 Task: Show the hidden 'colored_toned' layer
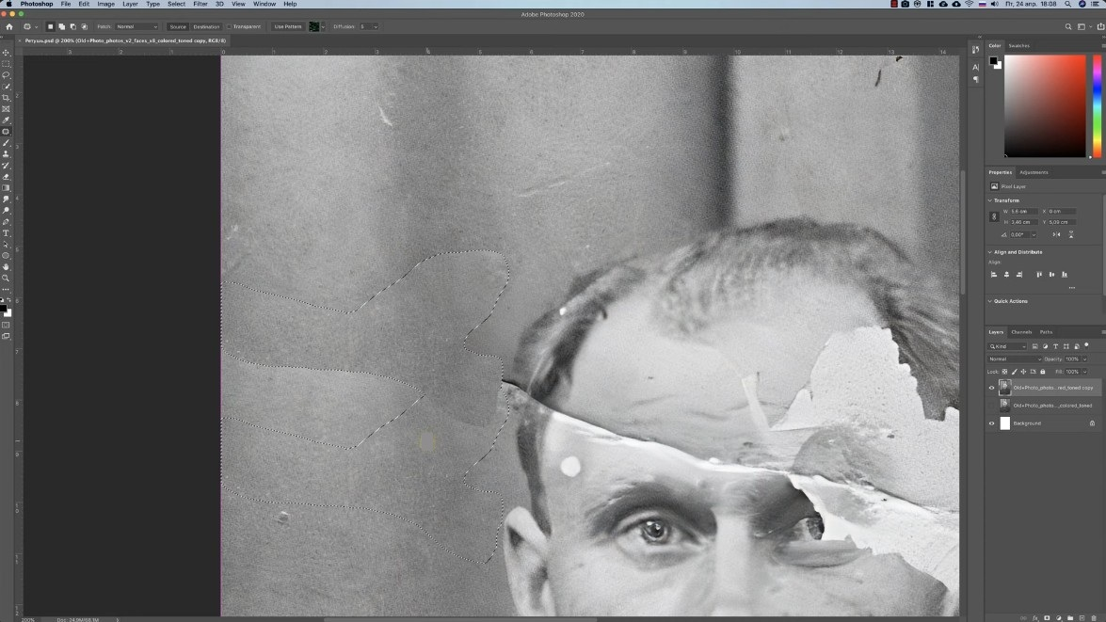coord(991,406)
